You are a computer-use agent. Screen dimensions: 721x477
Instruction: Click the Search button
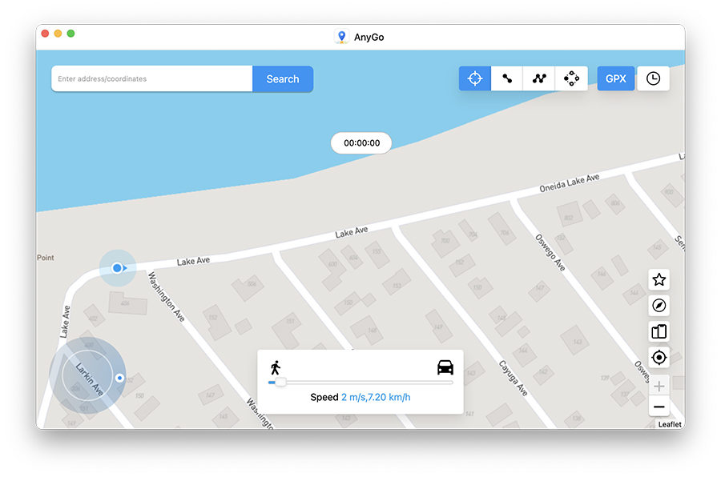coord(282,78)
